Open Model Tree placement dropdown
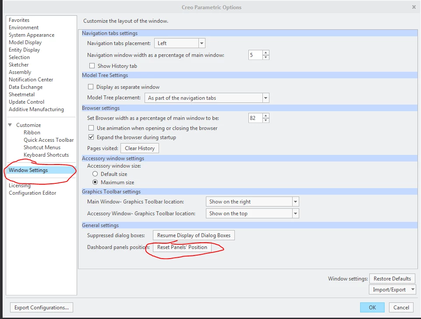421x319 pixels. 265,98
